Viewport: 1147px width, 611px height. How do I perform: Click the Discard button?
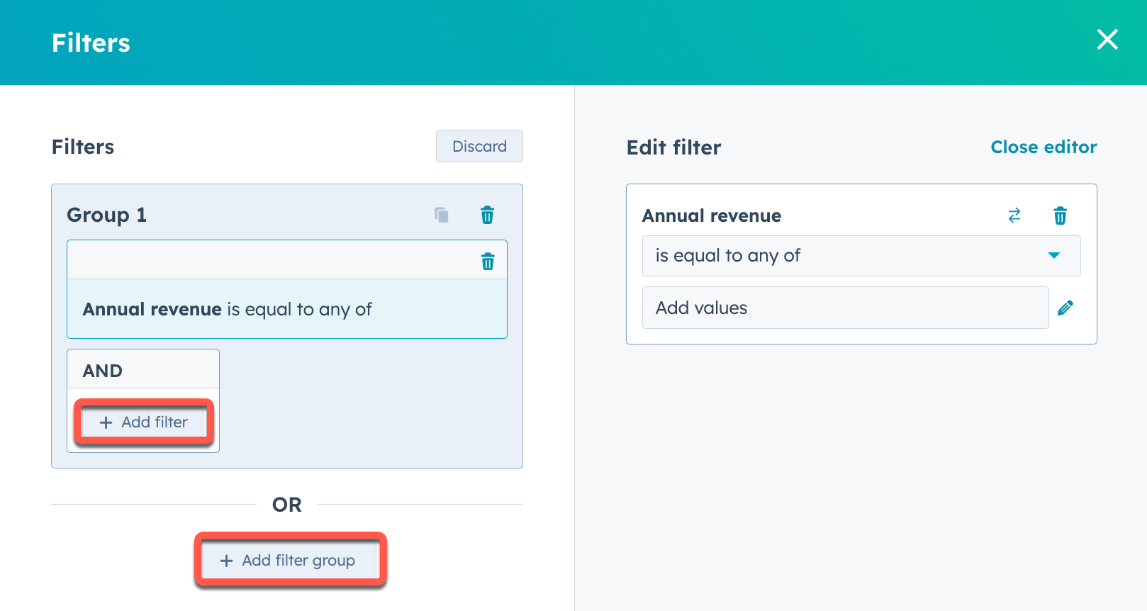point(479,146)
